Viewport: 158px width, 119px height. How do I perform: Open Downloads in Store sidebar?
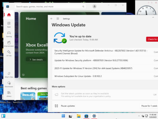click(9, 84)
